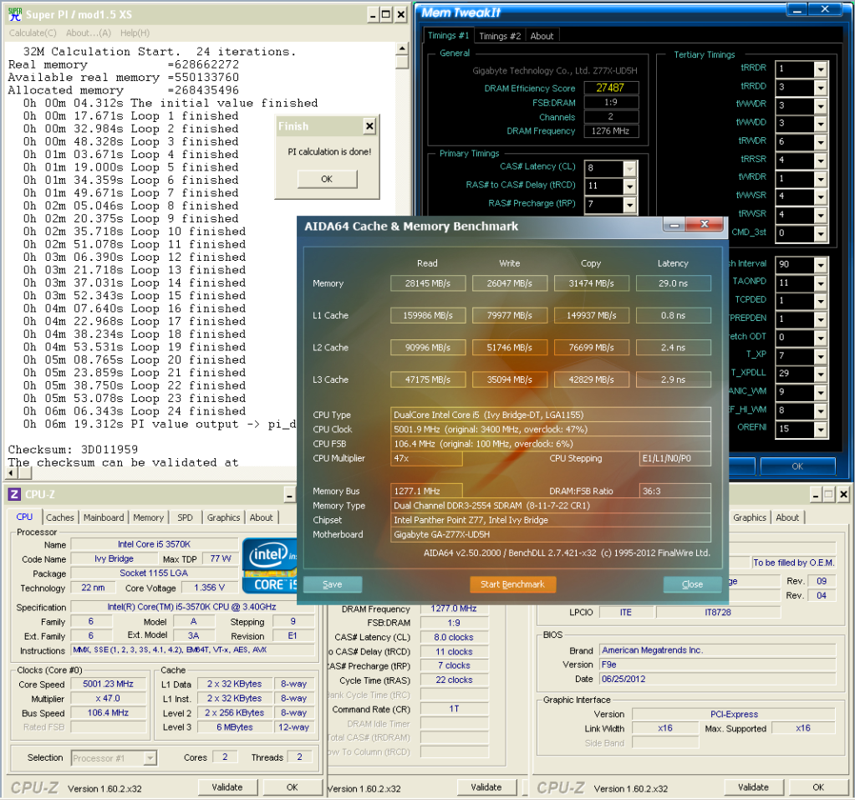Click the Super PI title bar icon

click(16, 14)
